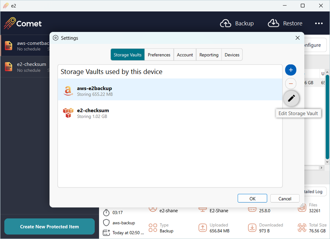The height and width of the screenshot is (239, 330).
Task: Click the Backup cloud upload icon
Action: pyautogui.click(x=225, y=23)
